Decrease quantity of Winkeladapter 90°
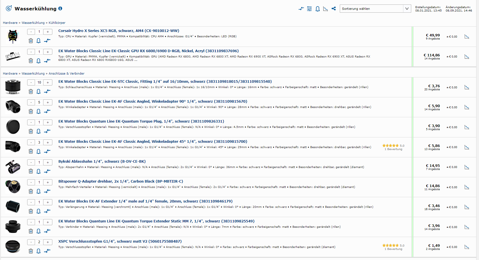Image resolution: width=479 pixels, height=260 pixels. [31, 102]
